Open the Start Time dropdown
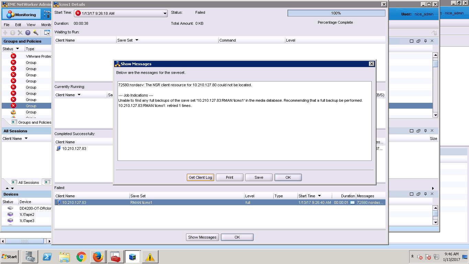Screen dimensions: 469x264 (x=165, y=13)
